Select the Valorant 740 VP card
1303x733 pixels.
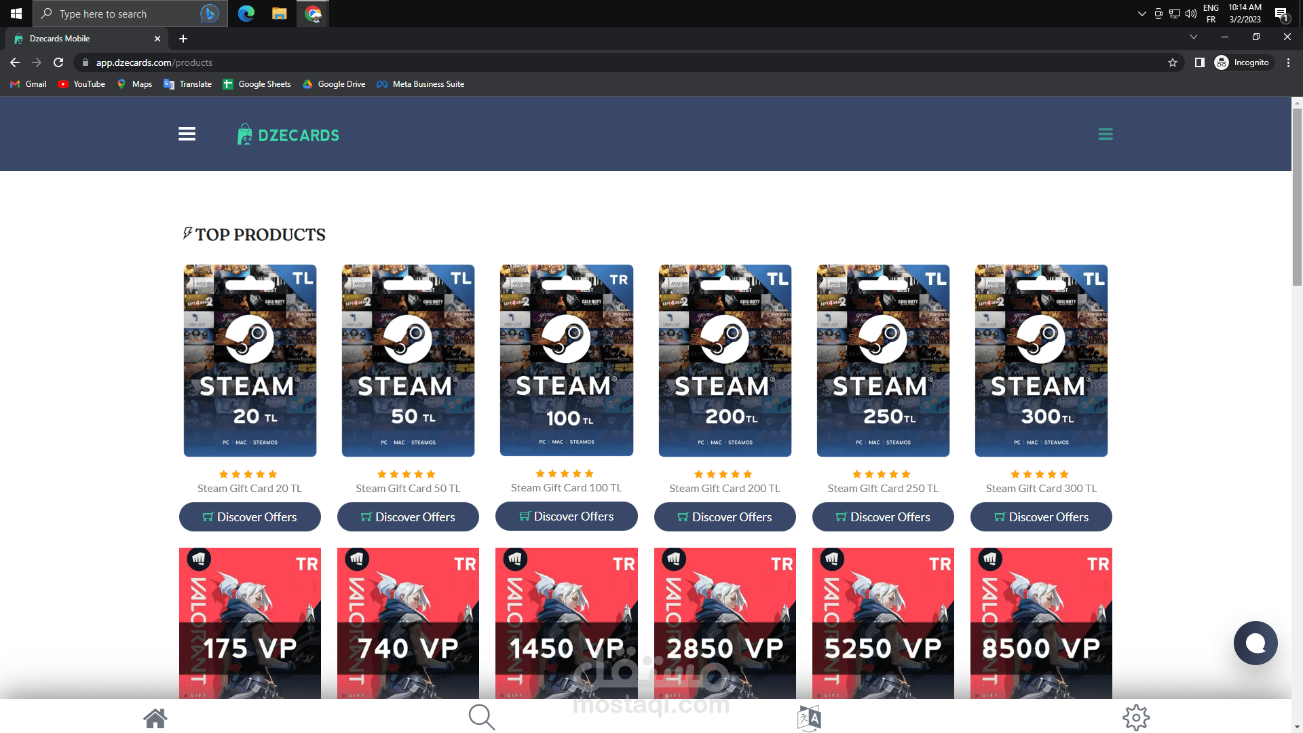(408, 623)
